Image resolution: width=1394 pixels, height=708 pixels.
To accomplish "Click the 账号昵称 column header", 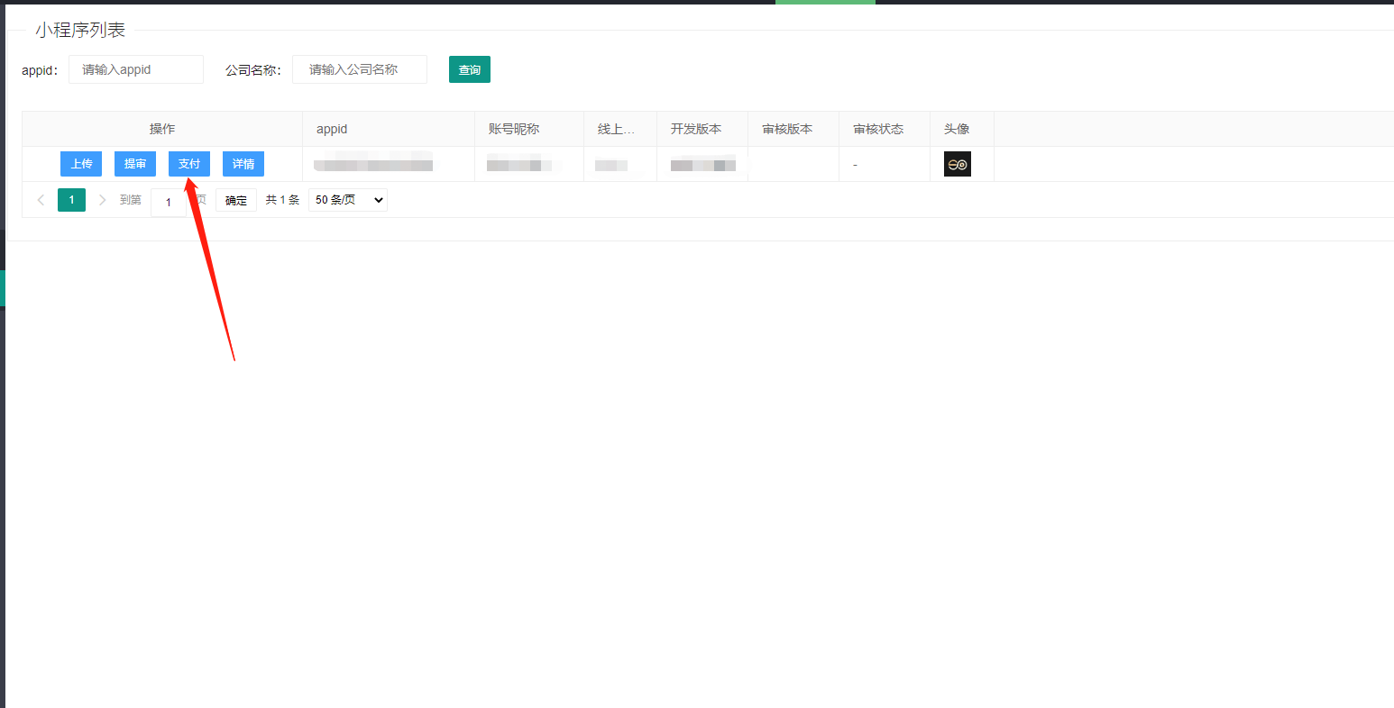I will (514, 129).
